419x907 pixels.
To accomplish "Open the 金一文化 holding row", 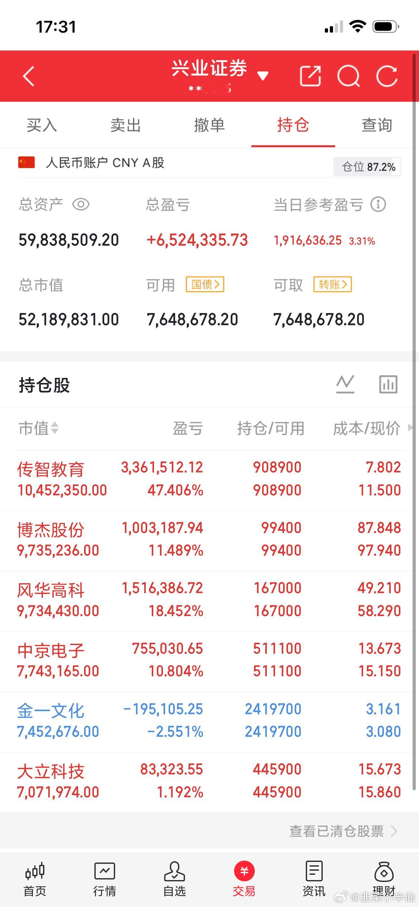I will 209,722.
